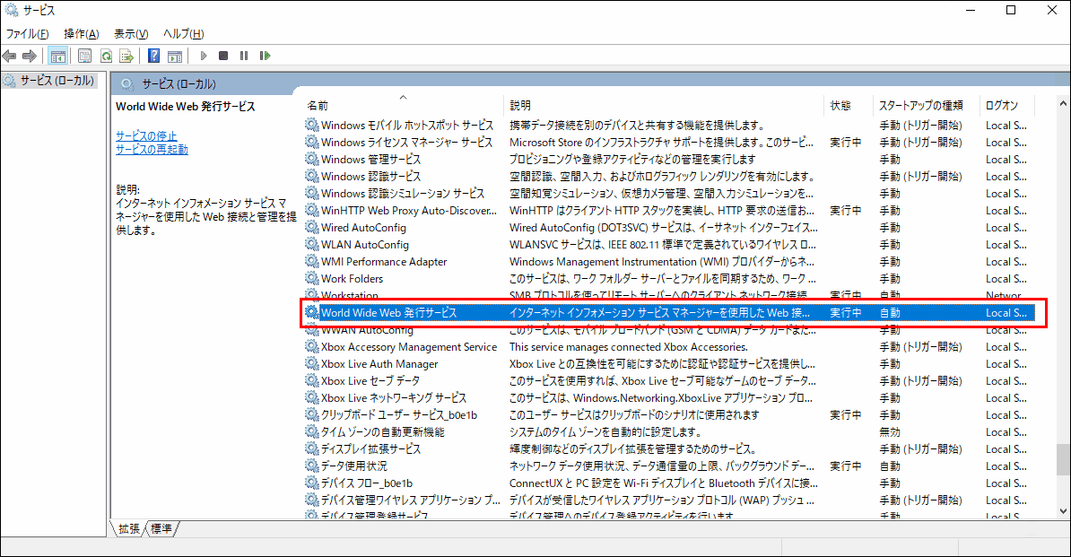Viewport: 1071px width, 557px height.
Task: Click the 無効 startup type cell
Action: [890, 432]
